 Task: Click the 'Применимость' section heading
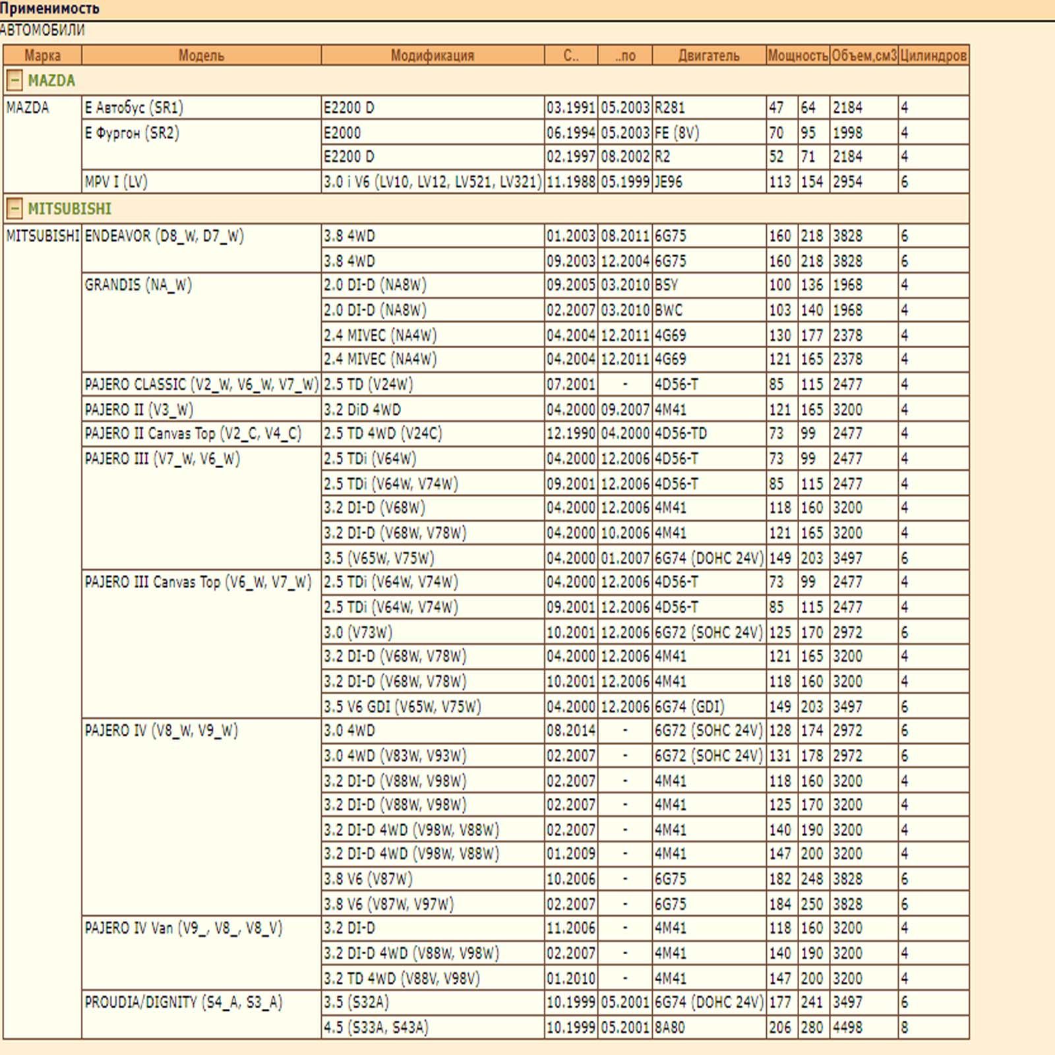pos(49,9)
